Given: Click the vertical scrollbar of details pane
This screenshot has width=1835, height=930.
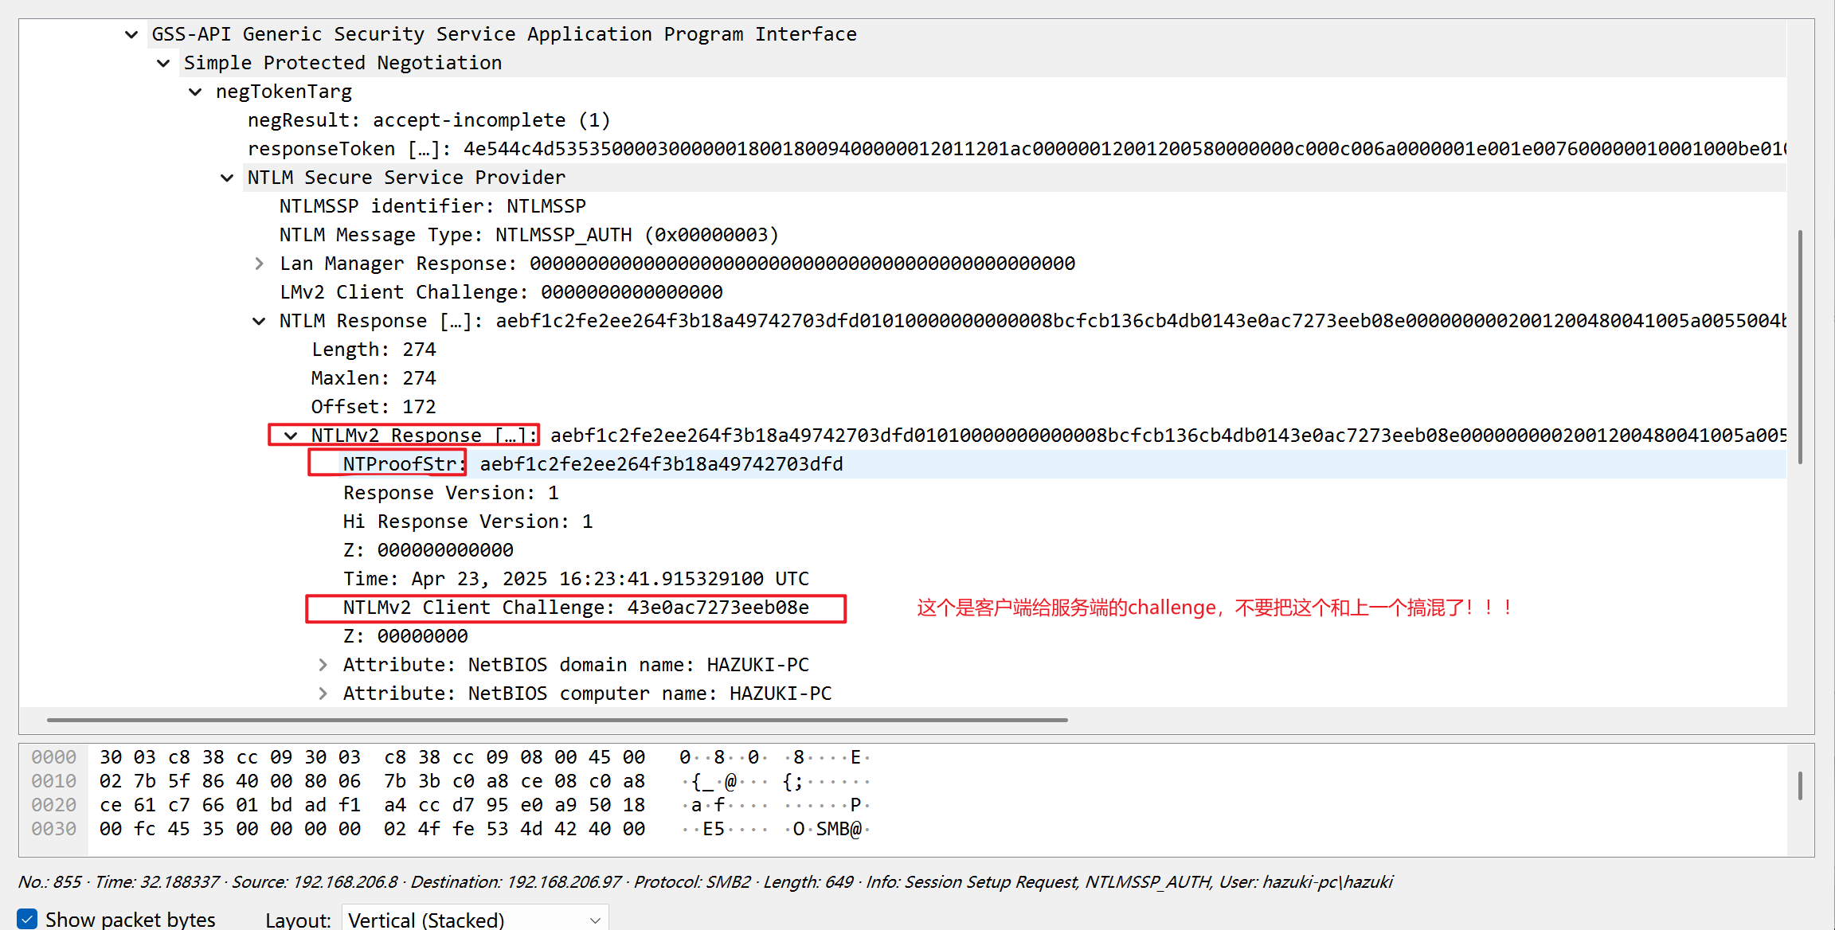Looking at the screenshot, I should coord(1800,346).
